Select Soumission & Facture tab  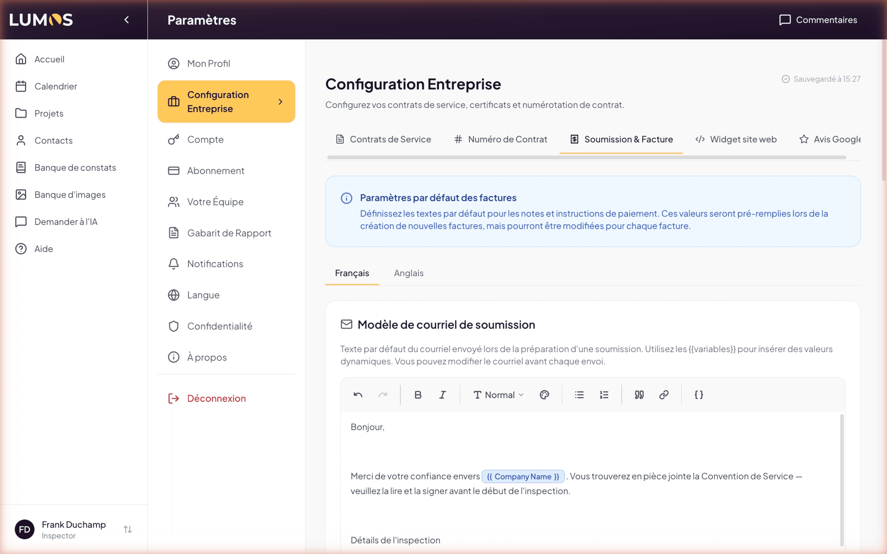pyautogui.click(x=621, y=139)
